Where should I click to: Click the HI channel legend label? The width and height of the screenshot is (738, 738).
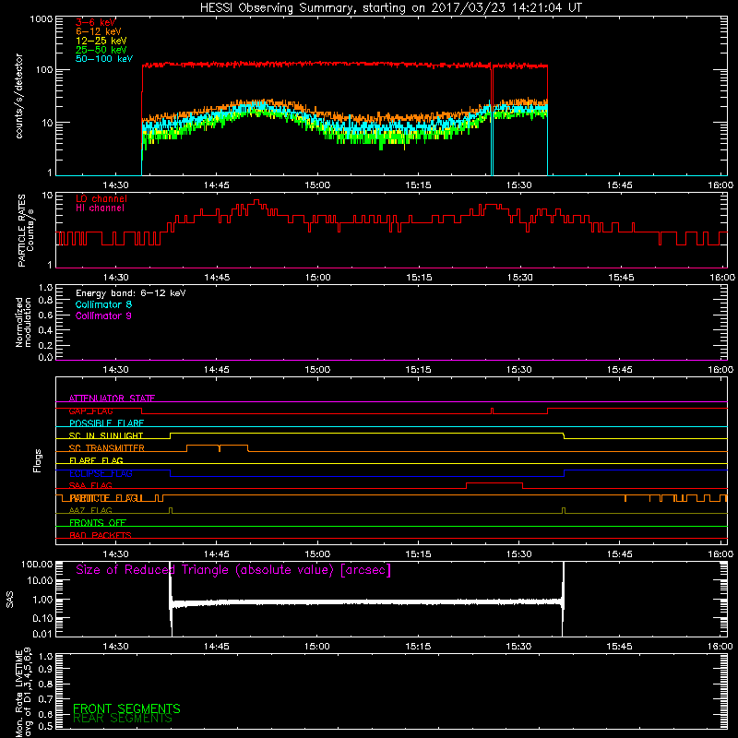tap(100, 208)
